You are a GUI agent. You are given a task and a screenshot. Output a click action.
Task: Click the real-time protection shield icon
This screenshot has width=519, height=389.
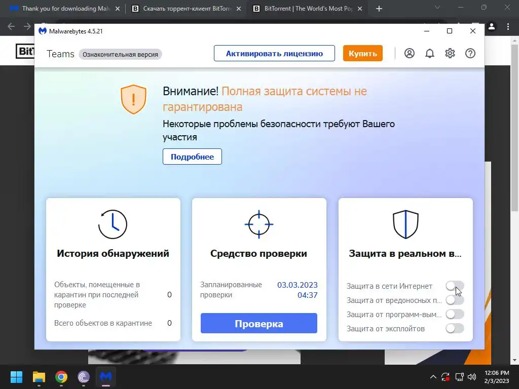[405, 224]
